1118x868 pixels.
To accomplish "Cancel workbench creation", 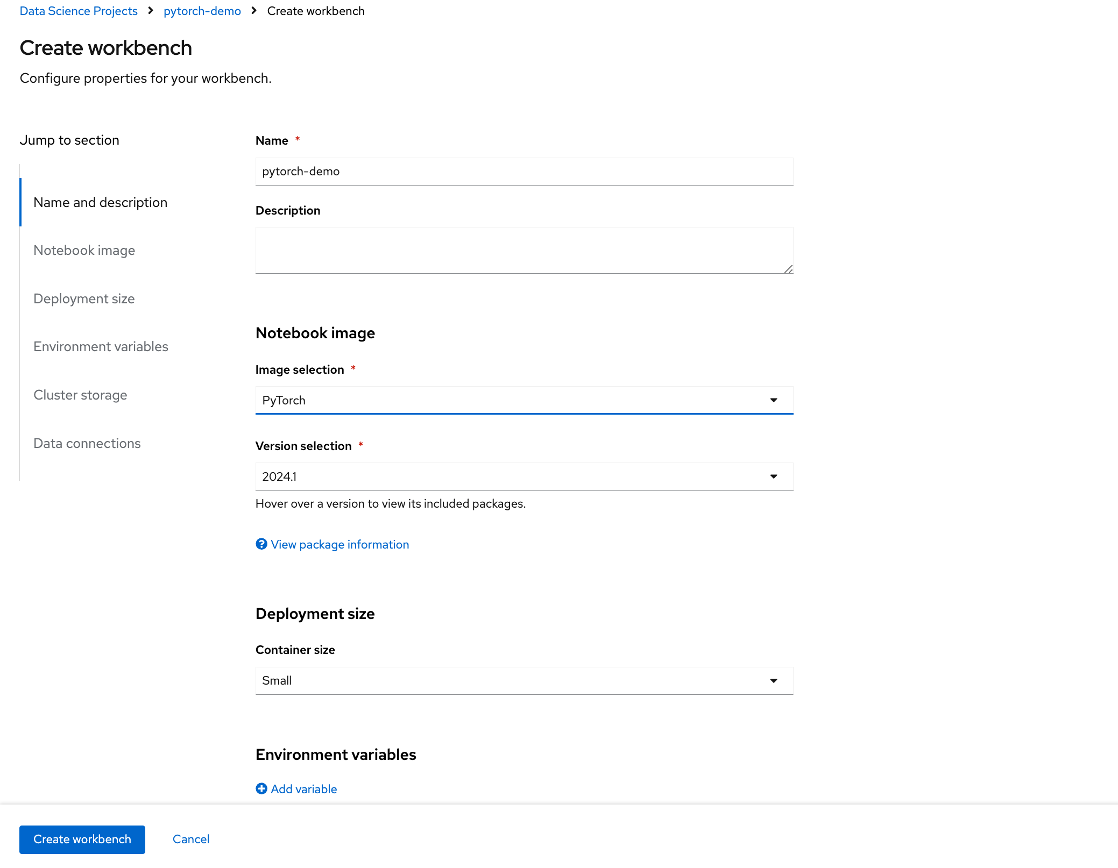I will pyautogui.click(x=191, y=839).
